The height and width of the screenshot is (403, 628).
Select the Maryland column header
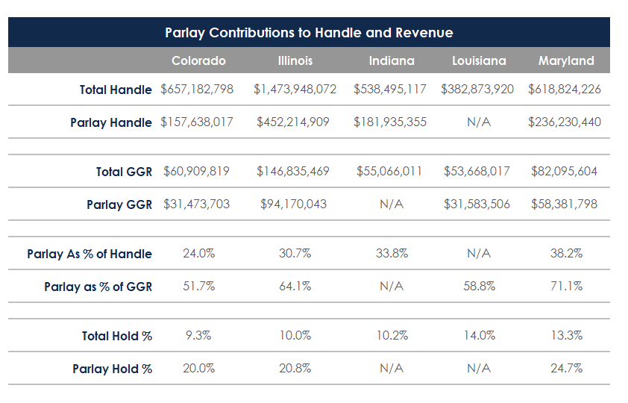pos(565,61)
